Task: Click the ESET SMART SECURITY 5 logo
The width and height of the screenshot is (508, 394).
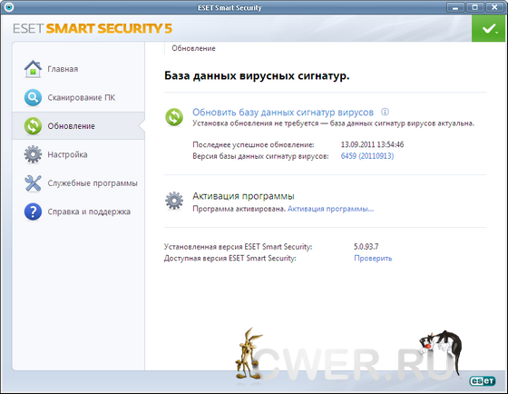Action: (x=93, y=28)
